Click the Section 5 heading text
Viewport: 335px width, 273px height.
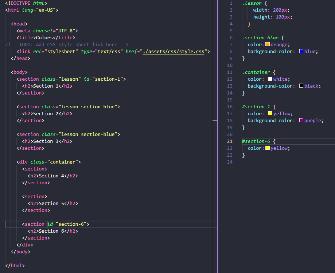tap(51, 204)
